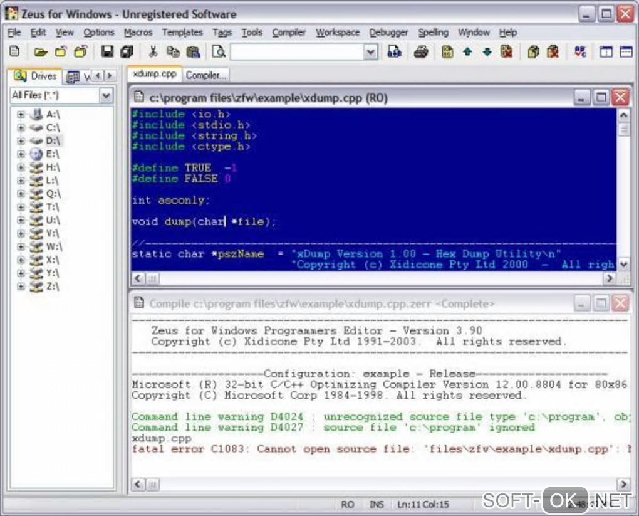Open the Spelling menu

pyautogui.click(x=433, y=32)
